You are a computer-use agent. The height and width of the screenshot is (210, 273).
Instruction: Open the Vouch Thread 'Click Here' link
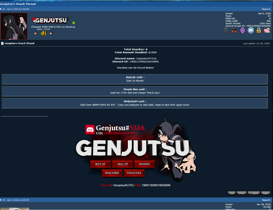pos(265,23)
